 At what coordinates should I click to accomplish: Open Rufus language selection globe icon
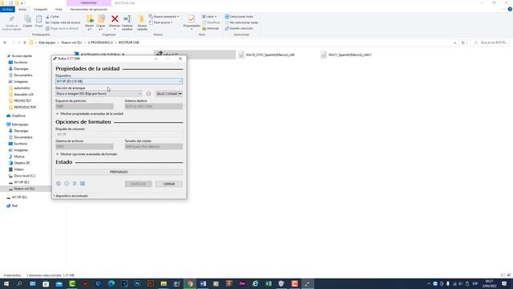pos(59,184)
